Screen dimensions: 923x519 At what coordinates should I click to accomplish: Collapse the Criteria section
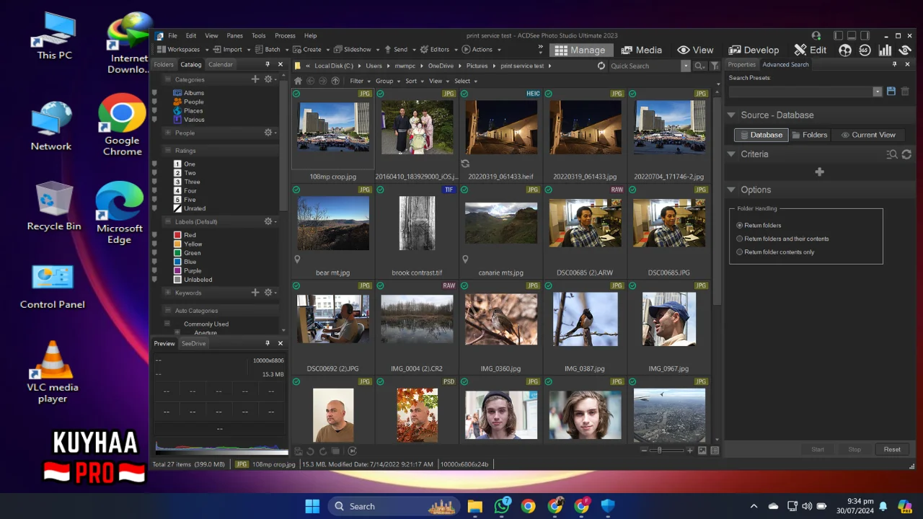coord(731,154)
